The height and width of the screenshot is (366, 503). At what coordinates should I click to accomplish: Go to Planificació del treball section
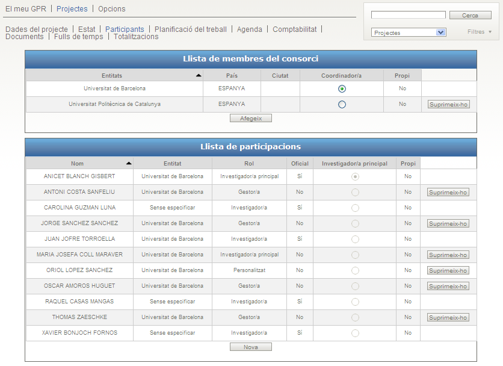point(190,29)
